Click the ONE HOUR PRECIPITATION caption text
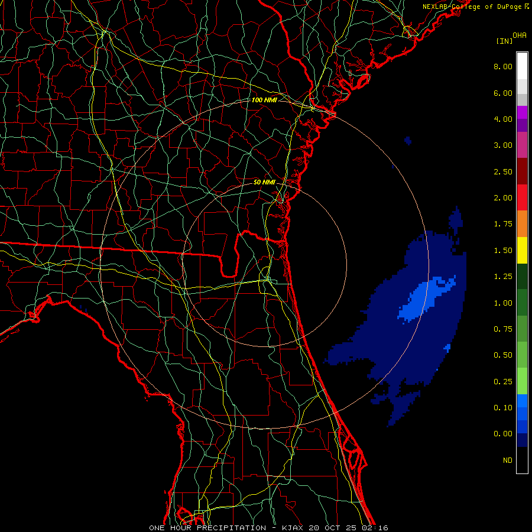The height and width of the screenshot is (532, 532). point(207,528)
